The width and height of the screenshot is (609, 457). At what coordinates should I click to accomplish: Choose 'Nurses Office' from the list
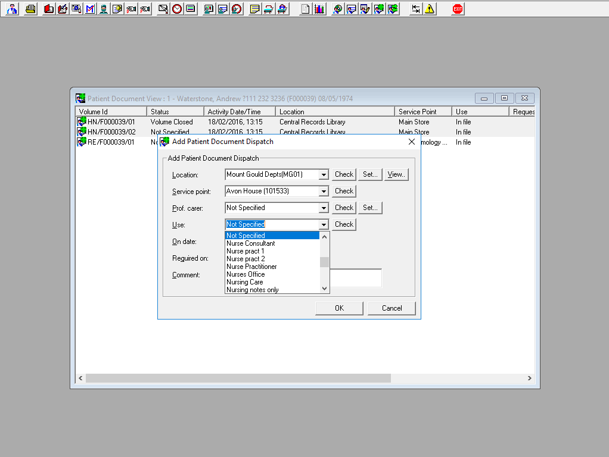(272, 274)
